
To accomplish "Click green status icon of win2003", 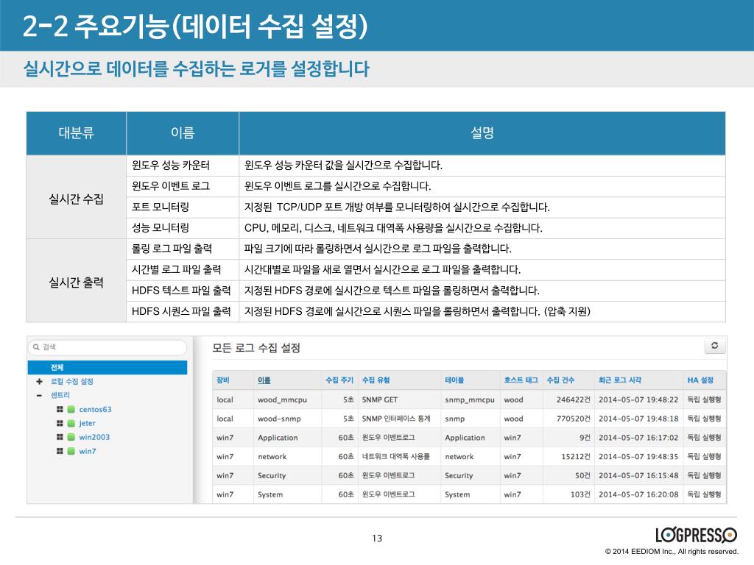I will tap(71, 437).
